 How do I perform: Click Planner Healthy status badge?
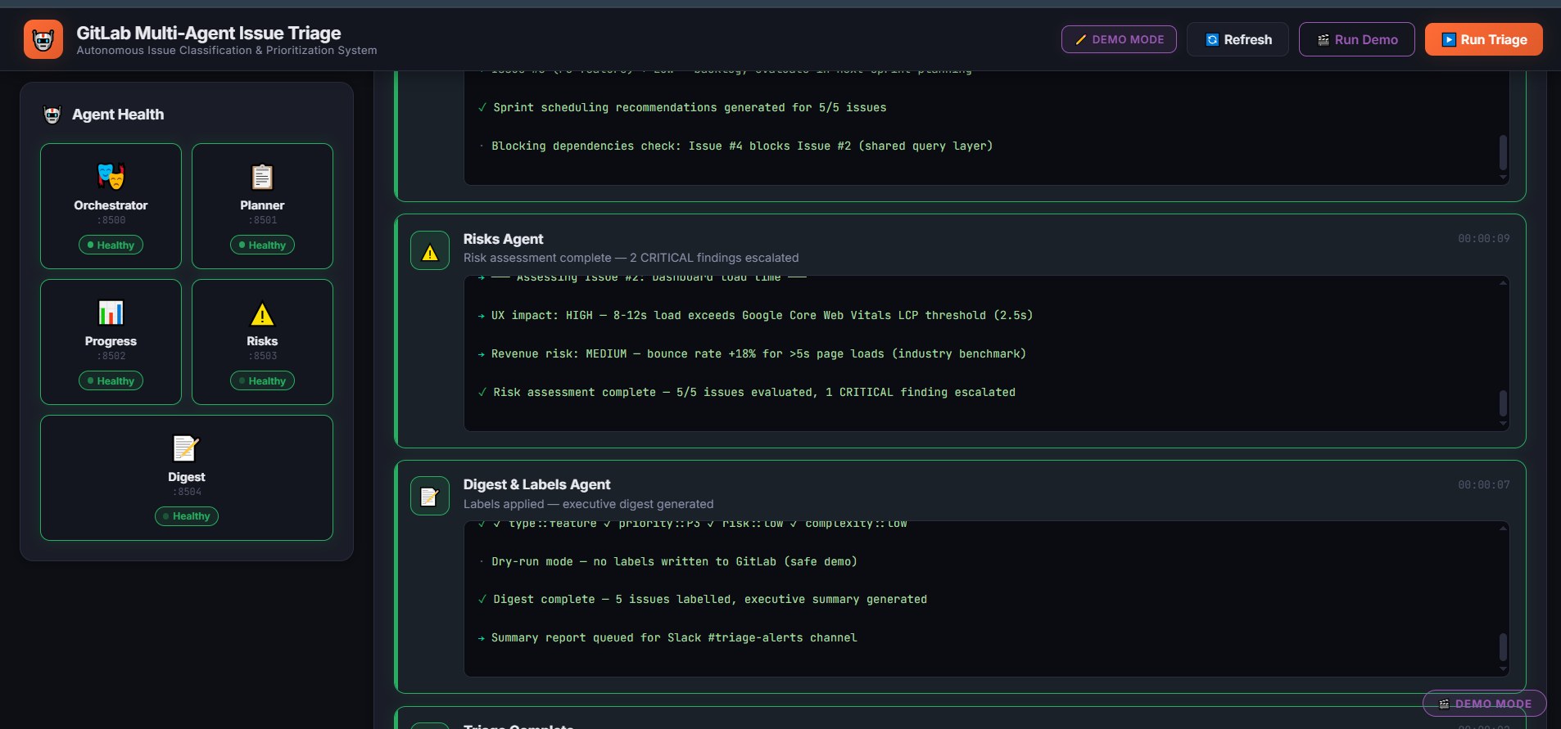[262, 245]
